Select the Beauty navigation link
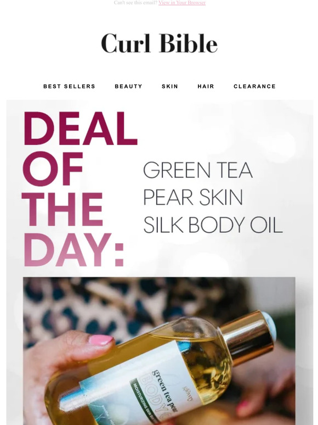The image size is (318, 425). 128,86
